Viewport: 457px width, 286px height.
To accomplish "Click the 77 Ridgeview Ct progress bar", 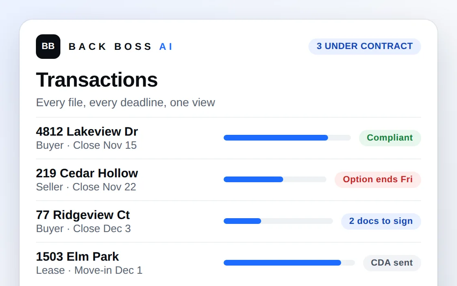I will coord(278,221).
